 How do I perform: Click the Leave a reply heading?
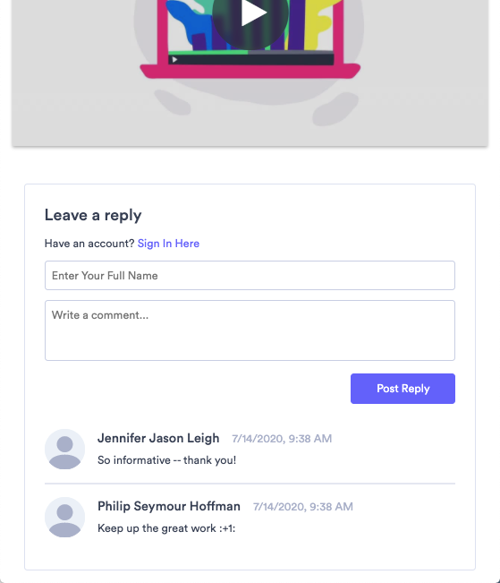pyautogui.click(x=93, y=215)
